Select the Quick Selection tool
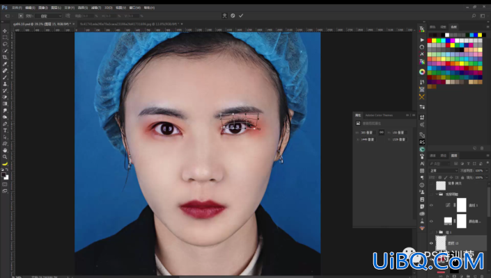Image resolution: width=491 pixels, height=278 pixels. point(5,51)
